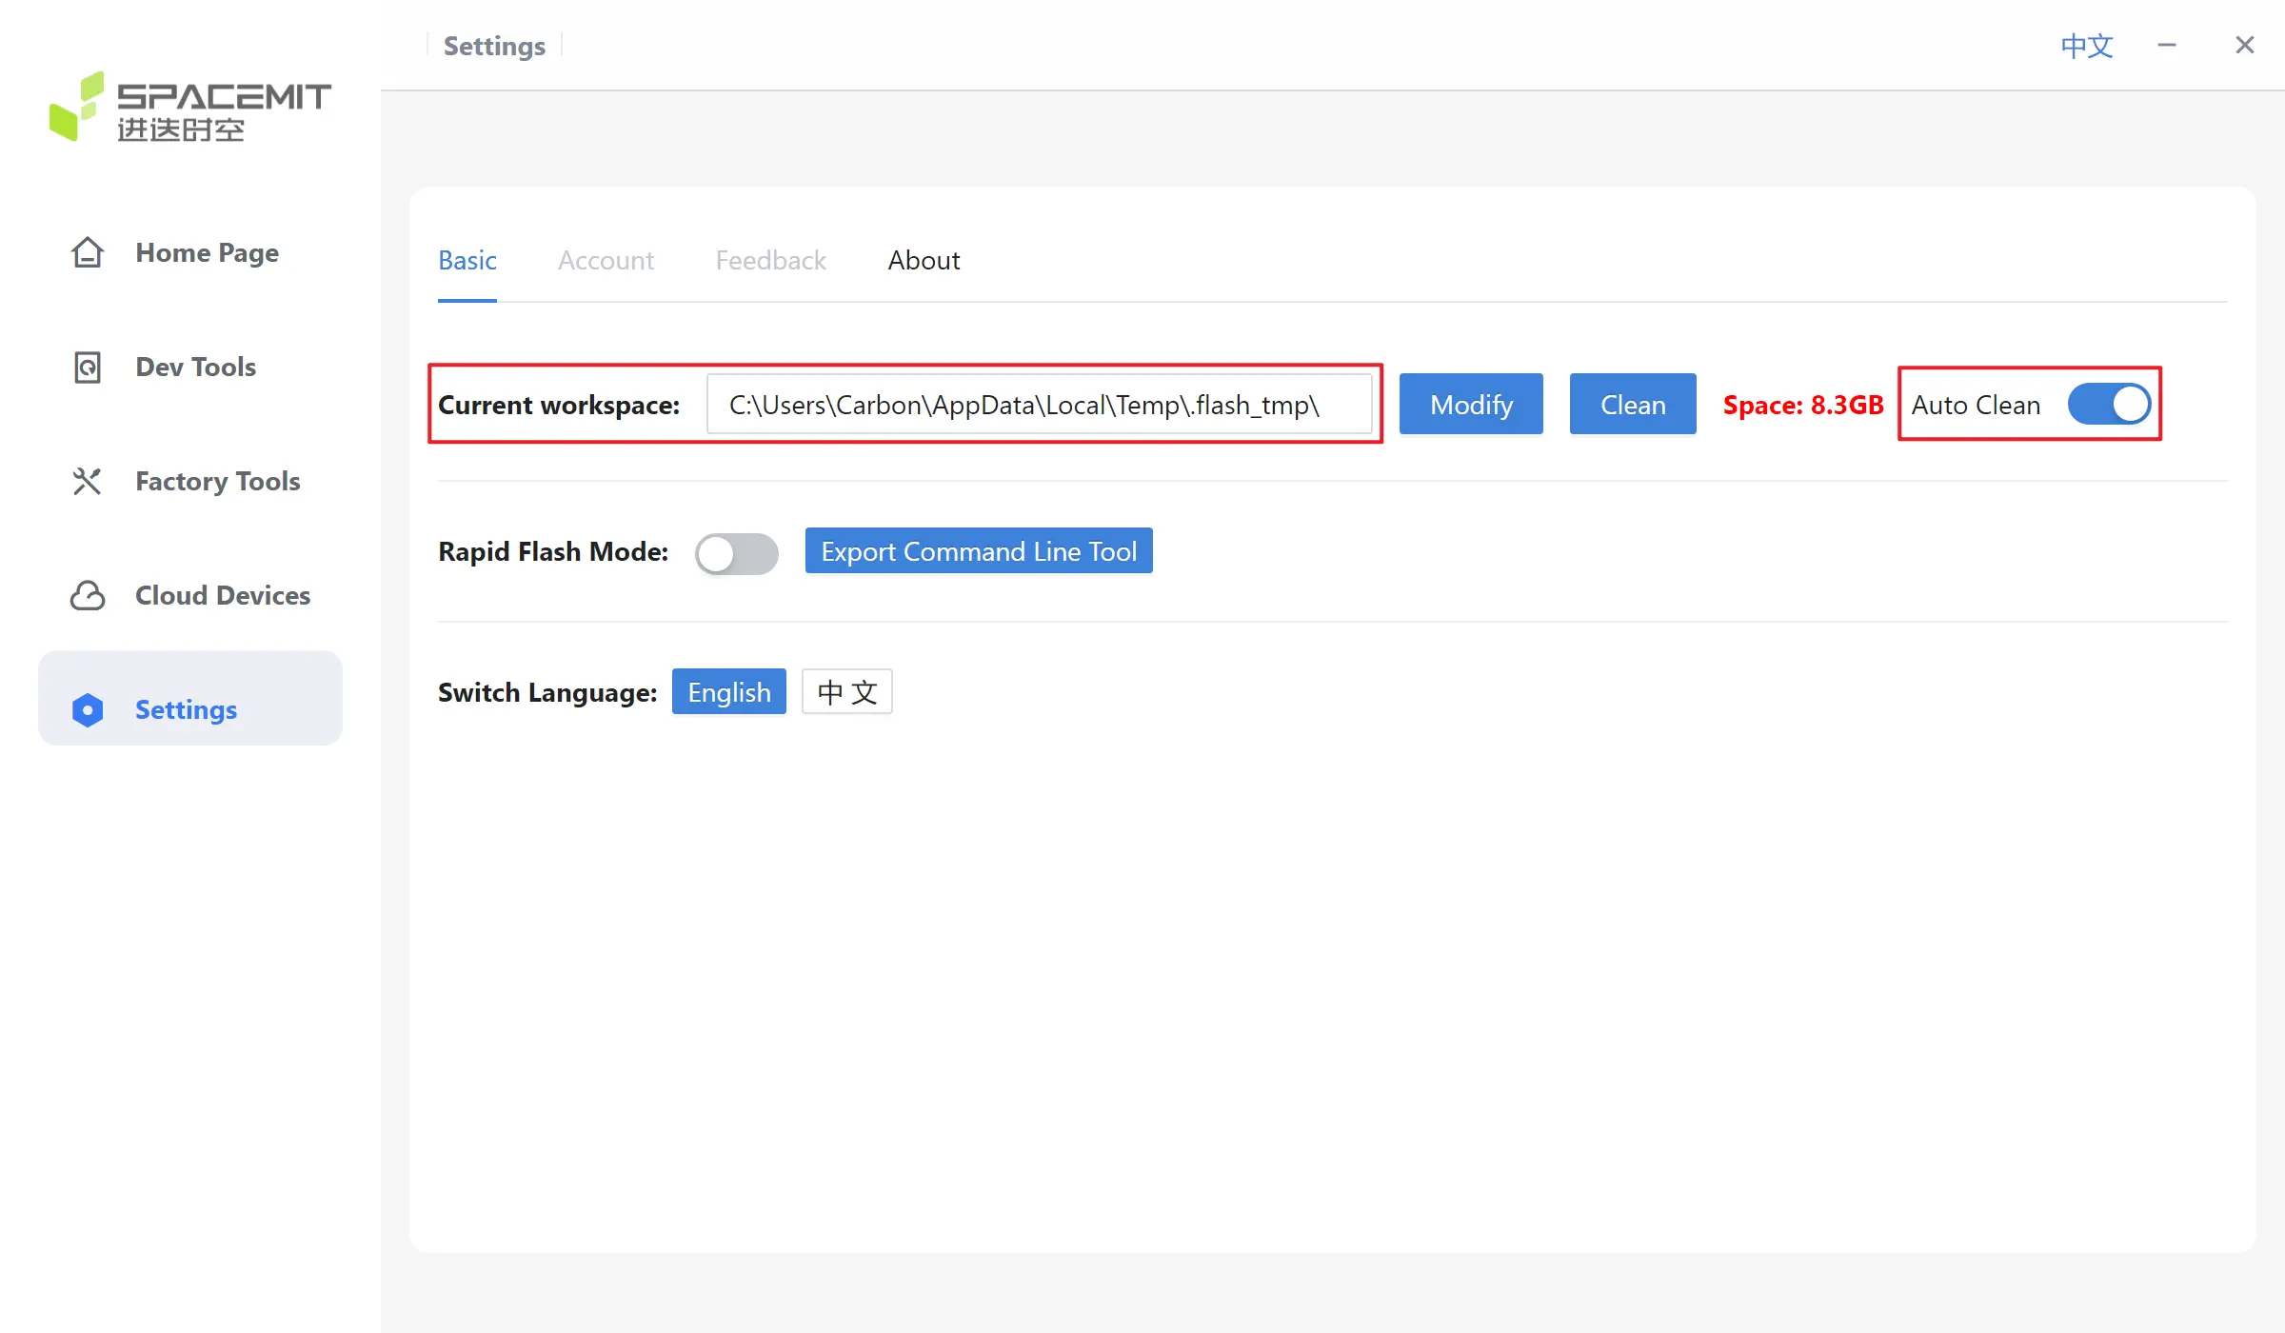Open Factory Tools in the sidebar

(x=190, y=481)
